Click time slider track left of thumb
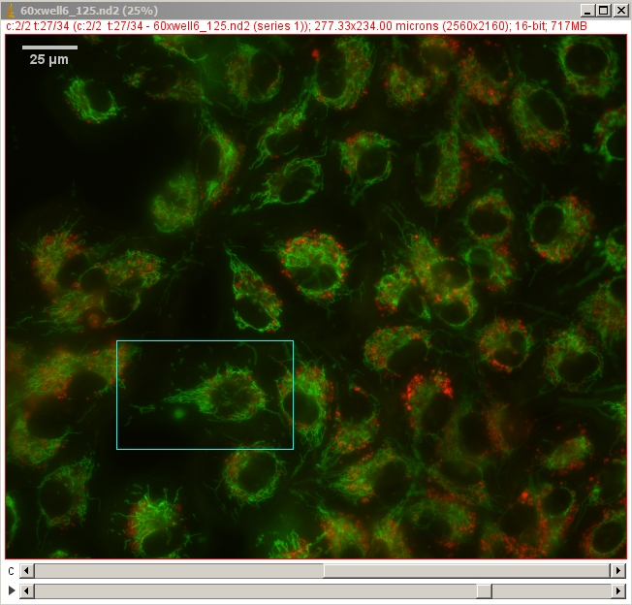This screenshot has width=632, height=605. coord(252,590)
